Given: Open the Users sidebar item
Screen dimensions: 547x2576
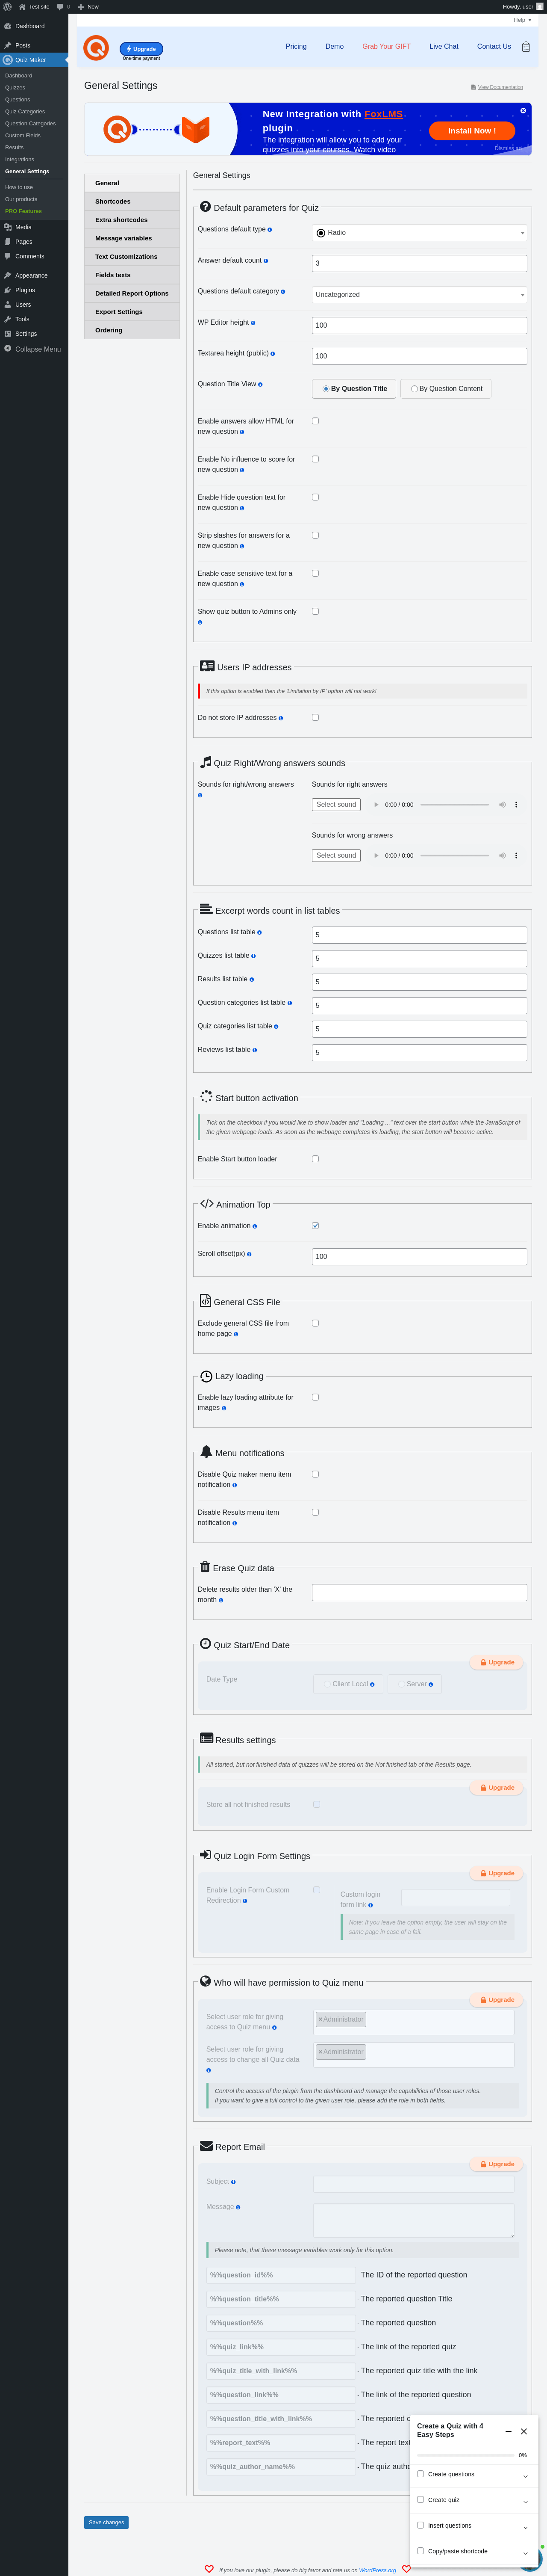Looking at the screenshot, I should (34, 305).
